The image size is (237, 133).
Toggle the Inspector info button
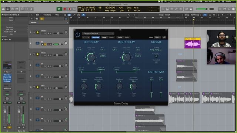click(x=8, y=9)
